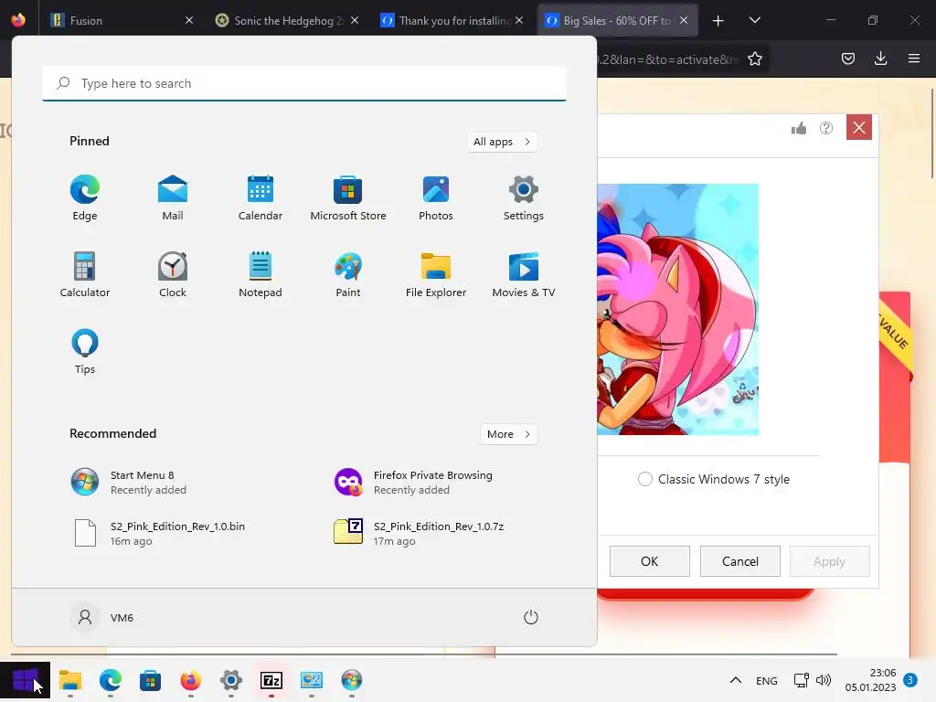Open a new Firefox tab

click(x=718, y=21)
